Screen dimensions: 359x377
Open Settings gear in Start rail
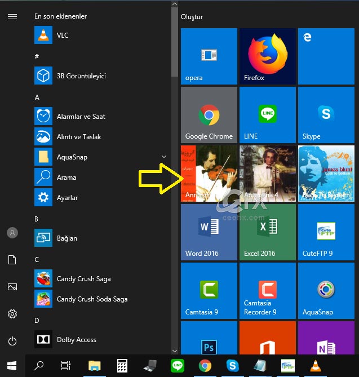click(12, 314)
